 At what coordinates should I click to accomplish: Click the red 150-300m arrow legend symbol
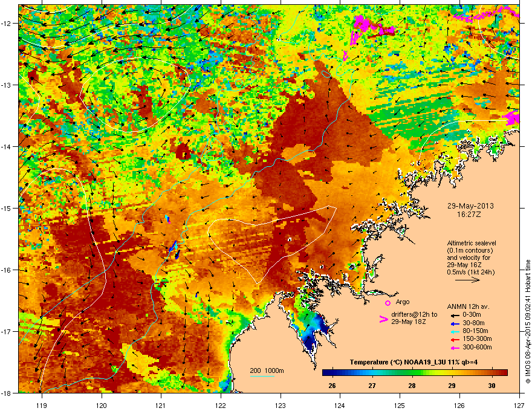click(455, 339)
